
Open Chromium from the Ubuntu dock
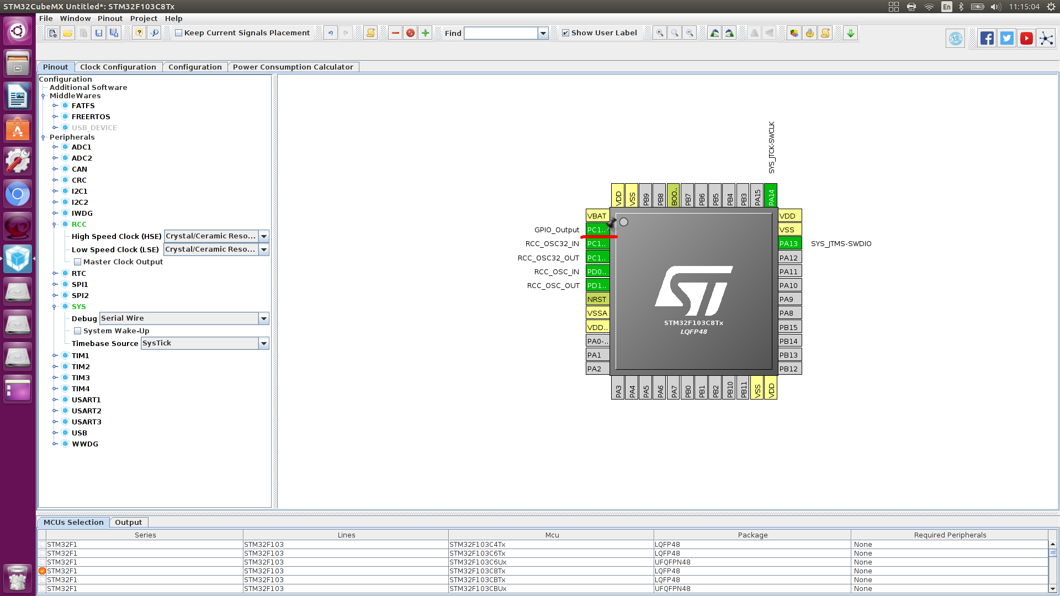coord(18,194)
